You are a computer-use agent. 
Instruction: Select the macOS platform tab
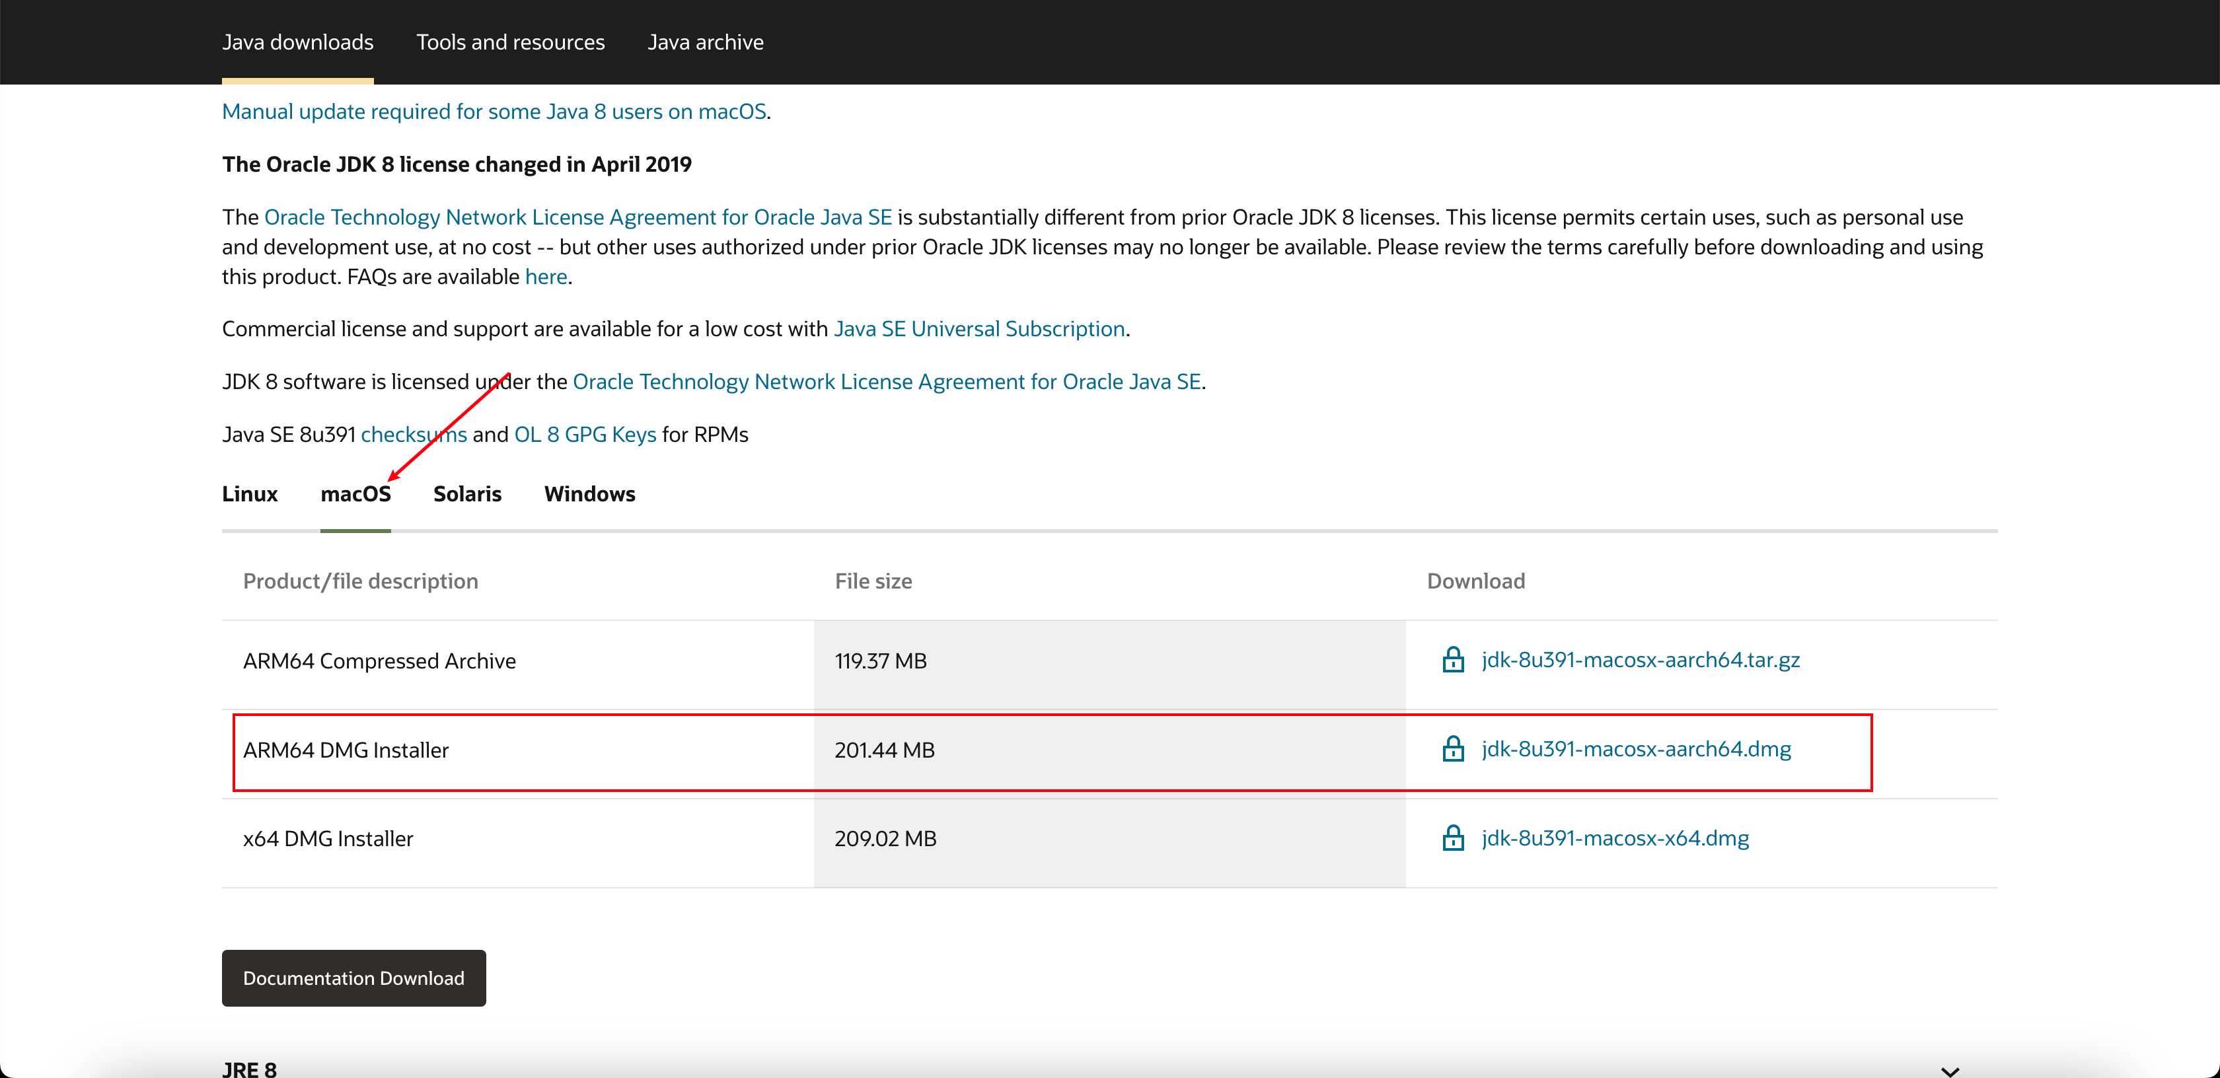[356, 494]
